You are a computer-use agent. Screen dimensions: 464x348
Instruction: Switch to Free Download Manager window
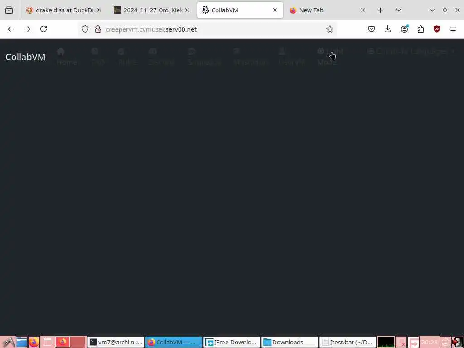click(x=232, y=343)
